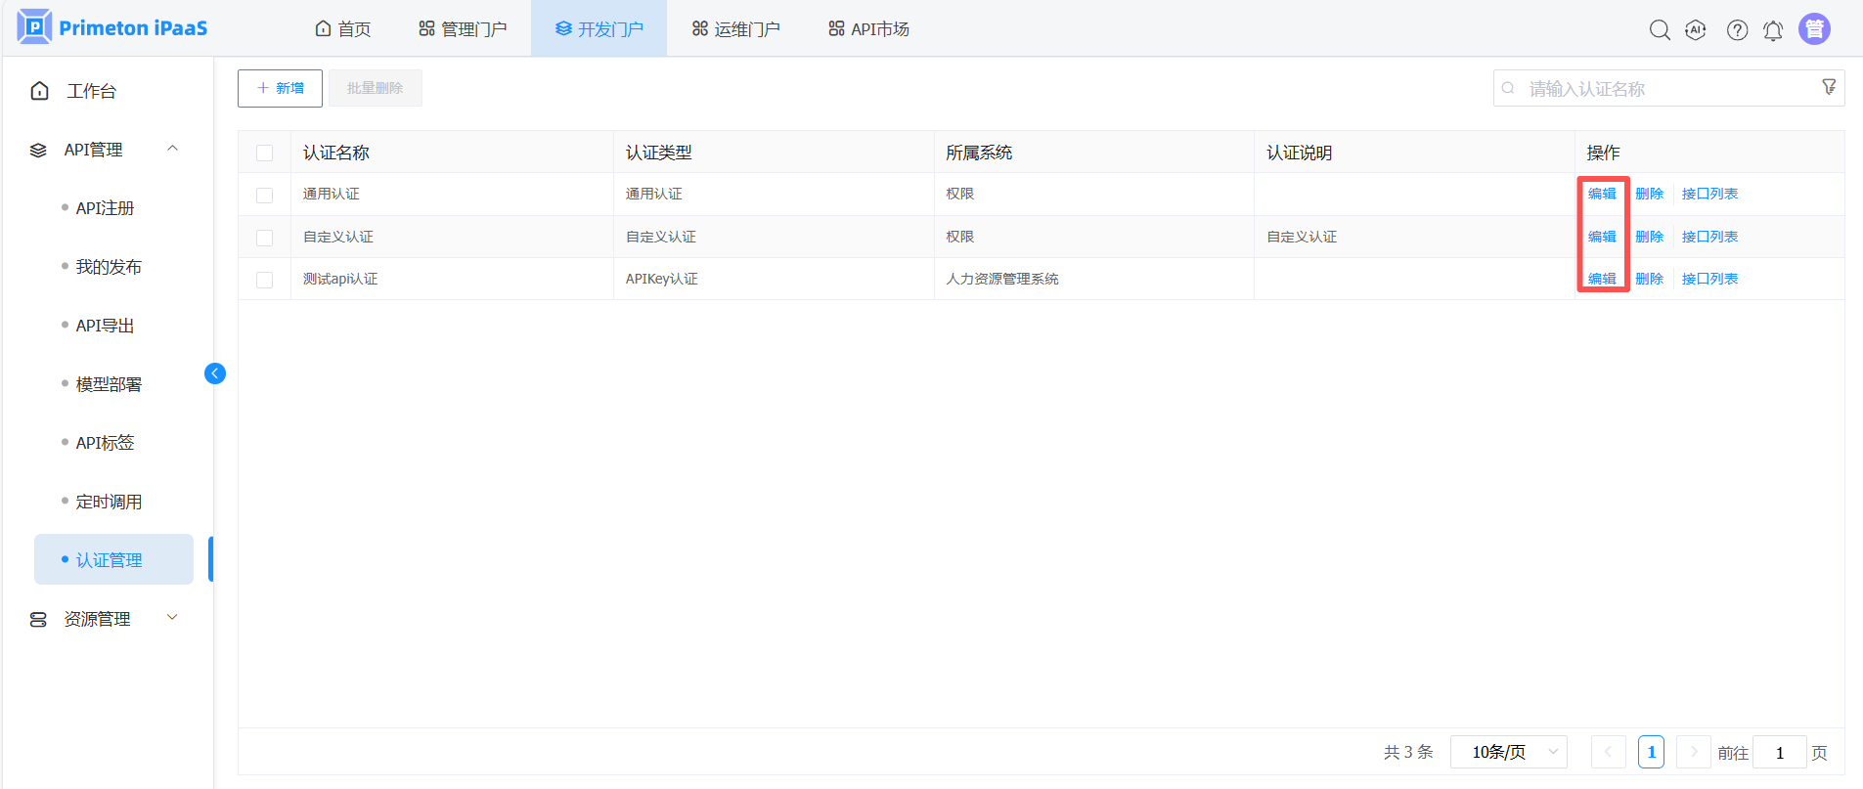Click the 请输入认证名称 search field
The height and width of the screenshot is (789, 1863).
pyautogui.click(x=1663, y=89)
